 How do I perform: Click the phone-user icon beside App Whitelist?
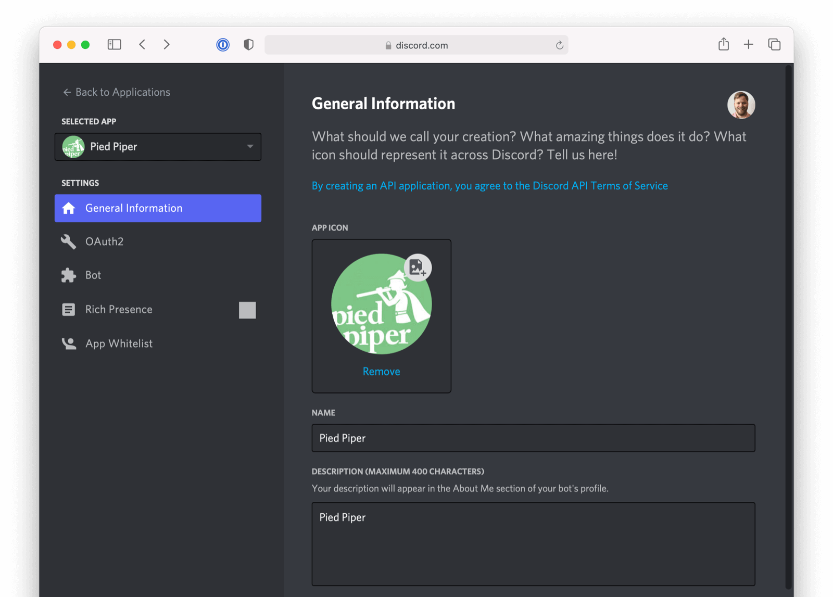(x=69, y=344)
